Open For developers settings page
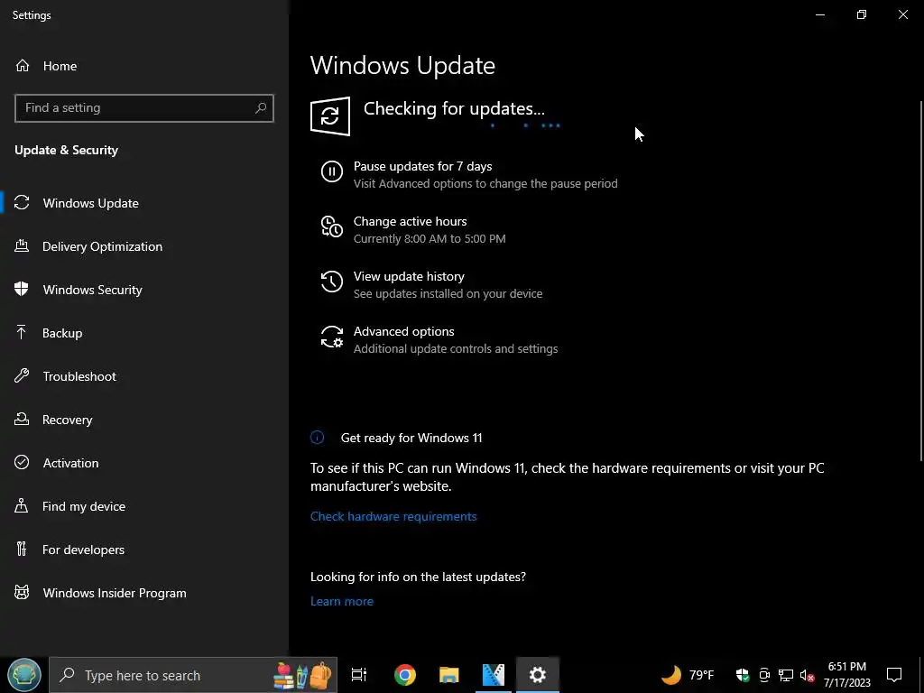This screenshot has height=693, width=924. (144, 550)
